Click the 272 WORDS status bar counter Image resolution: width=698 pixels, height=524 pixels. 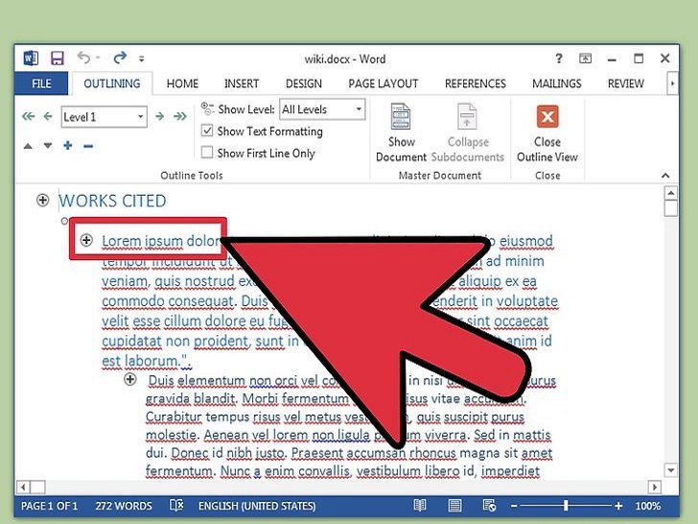click(x=124, y=506)
